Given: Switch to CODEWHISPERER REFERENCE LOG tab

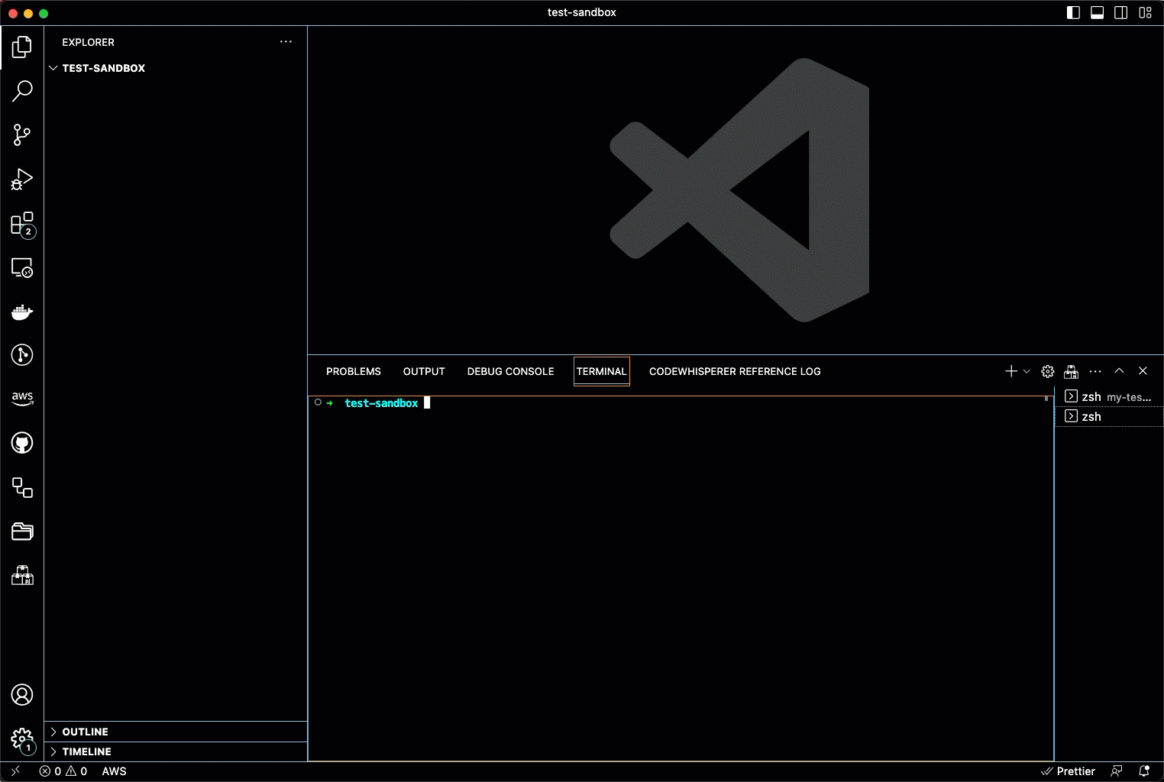Looking at the screenshot, I should (735, 371).
